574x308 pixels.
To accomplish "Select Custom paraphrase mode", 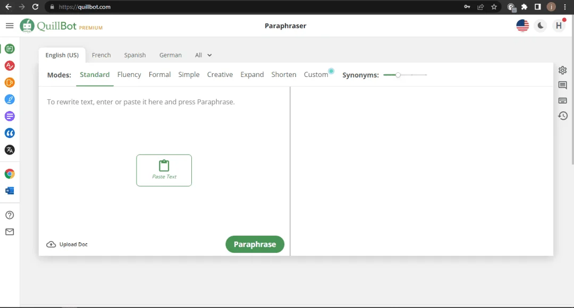I will tap(316, 75).
